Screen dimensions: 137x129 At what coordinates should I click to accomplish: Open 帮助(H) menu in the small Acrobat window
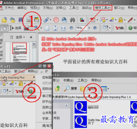point(33,71)
